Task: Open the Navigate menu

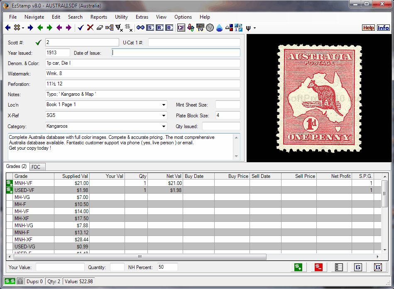Action: [x=34, y=17]
